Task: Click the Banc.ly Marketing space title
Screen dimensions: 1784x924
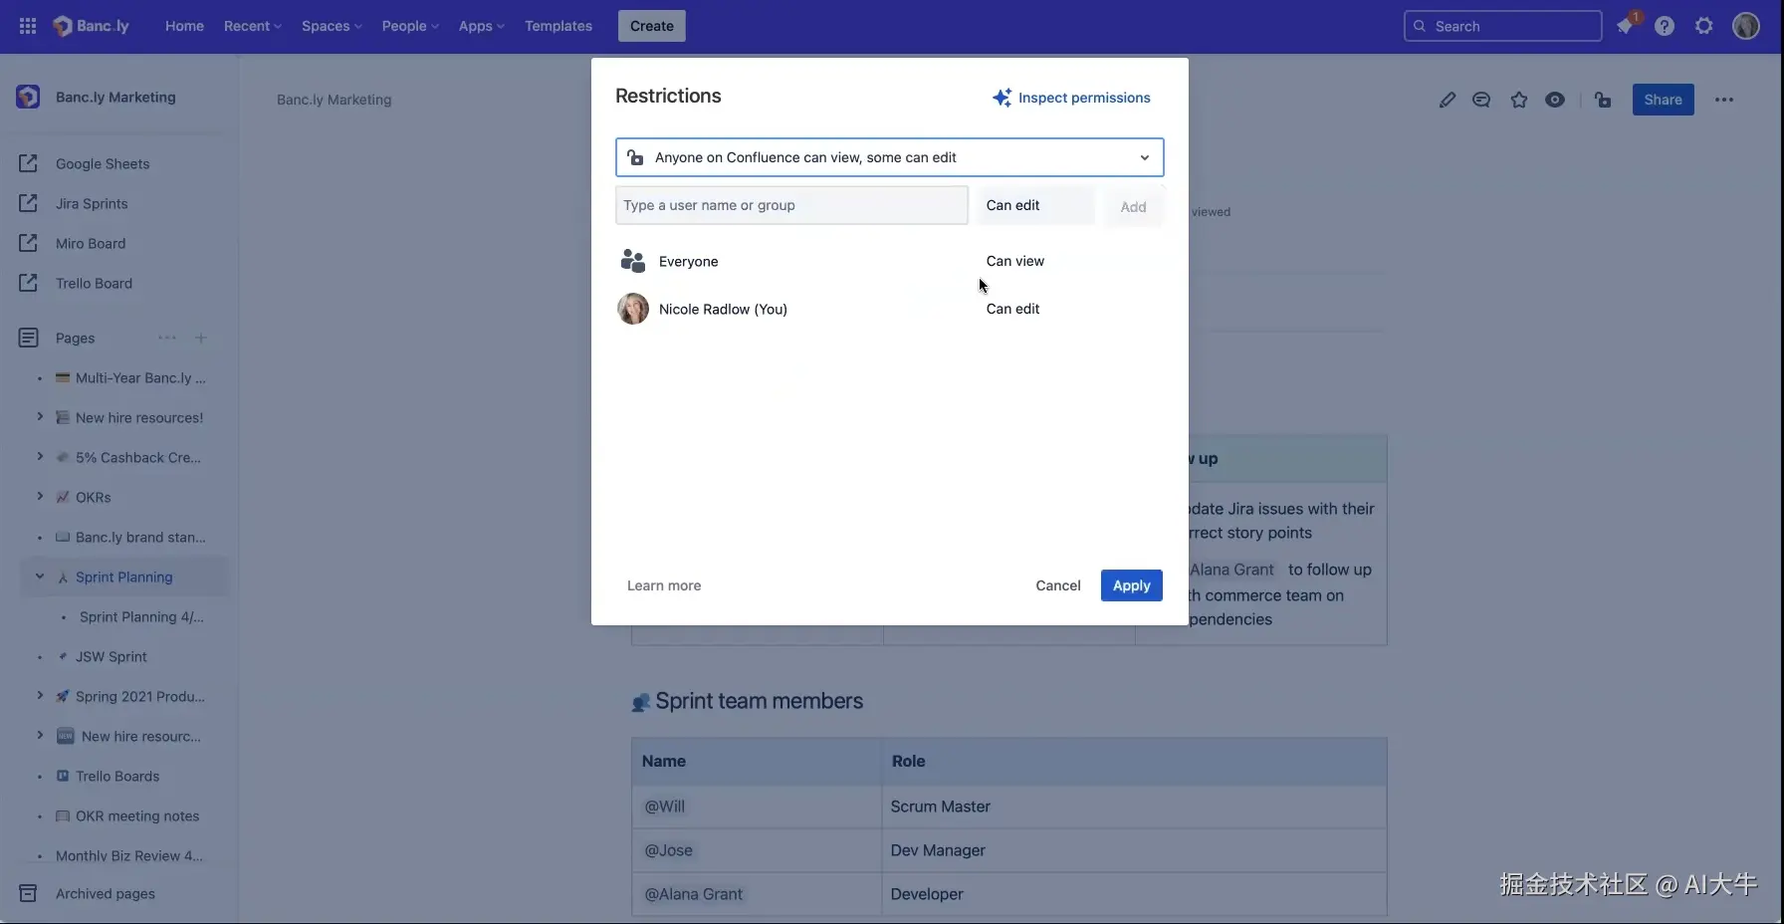Action: click(x=115, y=97)
